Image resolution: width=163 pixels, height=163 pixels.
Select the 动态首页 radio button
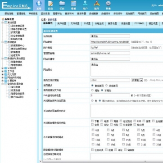106,86
